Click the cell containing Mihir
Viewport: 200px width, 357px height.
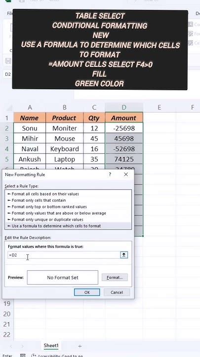click(x=30, y=138)
